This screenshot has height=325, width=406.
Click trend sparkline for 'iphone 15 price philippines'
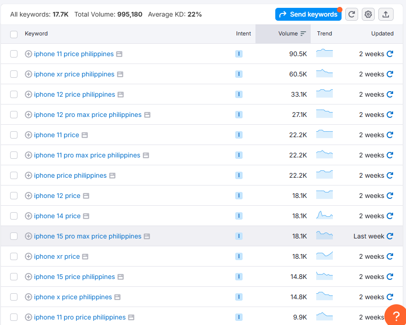(x=325, y=276)
